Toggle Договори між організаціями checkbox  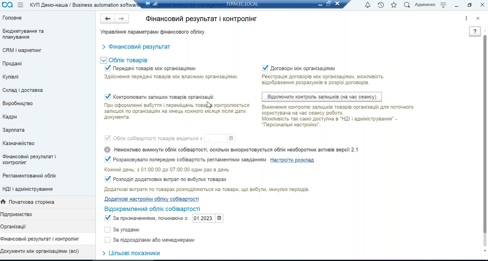265,68
